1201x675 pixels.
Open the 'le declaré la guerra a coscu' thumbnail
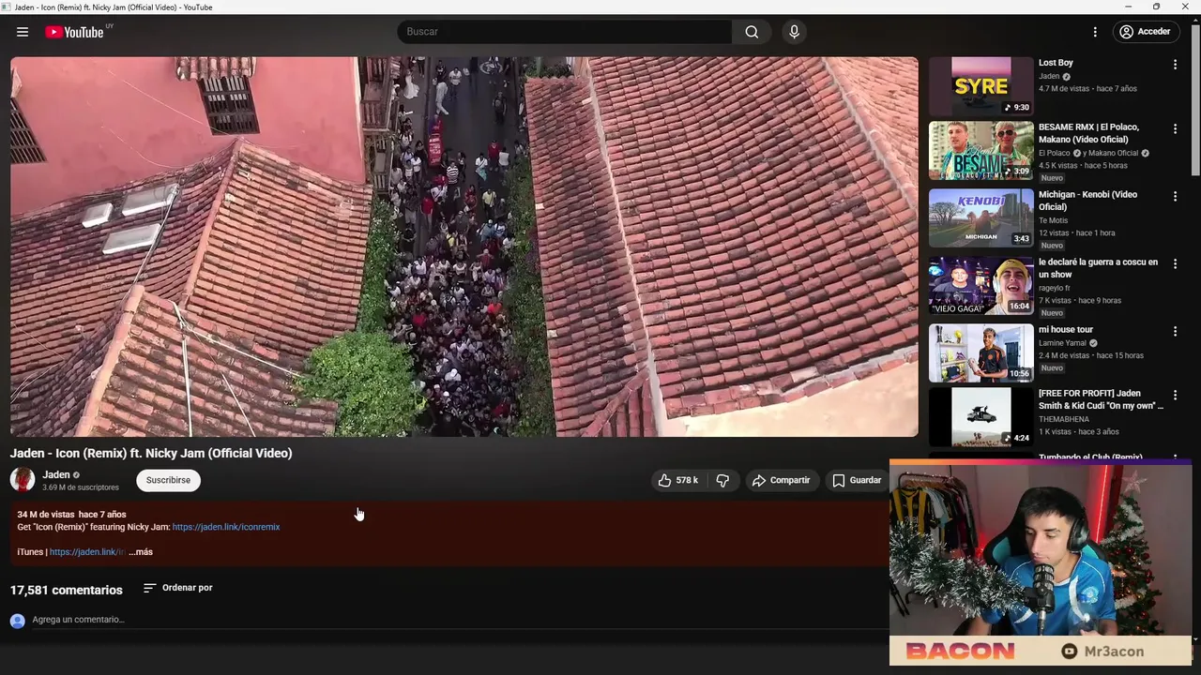981,285
